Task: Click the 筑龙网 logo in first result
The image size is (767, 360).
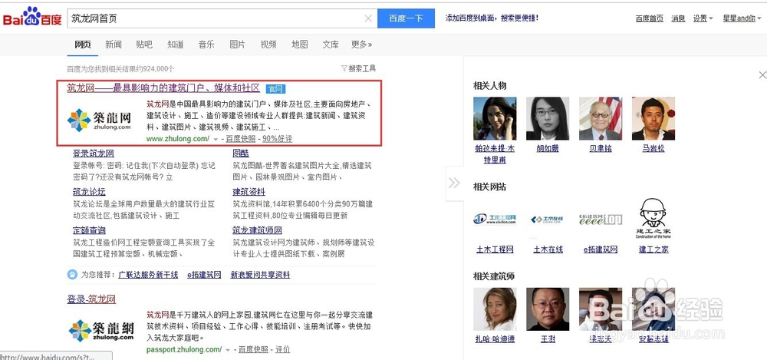Action: tap(99, 120)
